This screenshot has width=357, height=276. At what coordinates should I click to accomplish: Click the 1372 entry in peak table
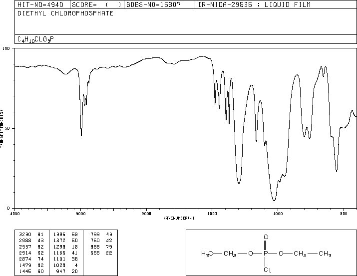(59, 241)
